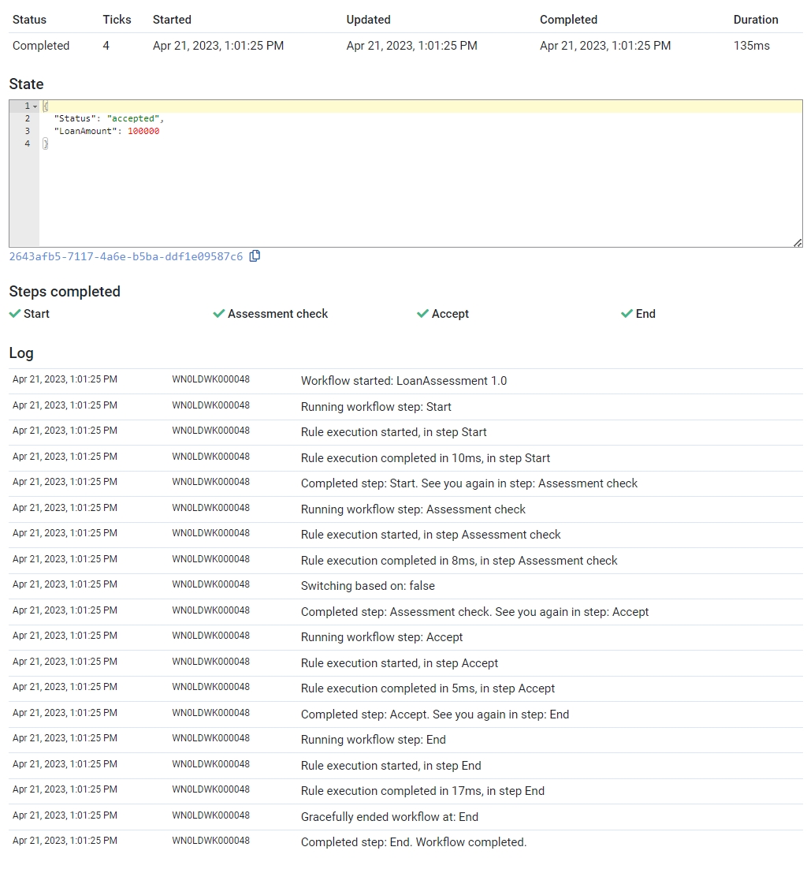
Task: Click the green checkmark next to Start
Action: coord(15,314)
